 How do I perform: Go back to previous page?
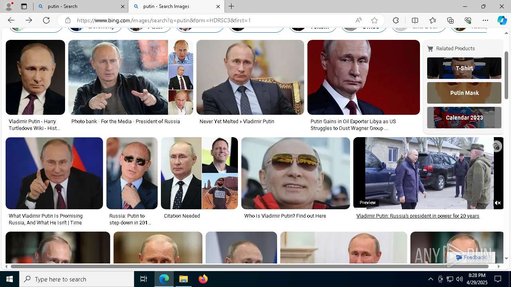click(11, 20)
